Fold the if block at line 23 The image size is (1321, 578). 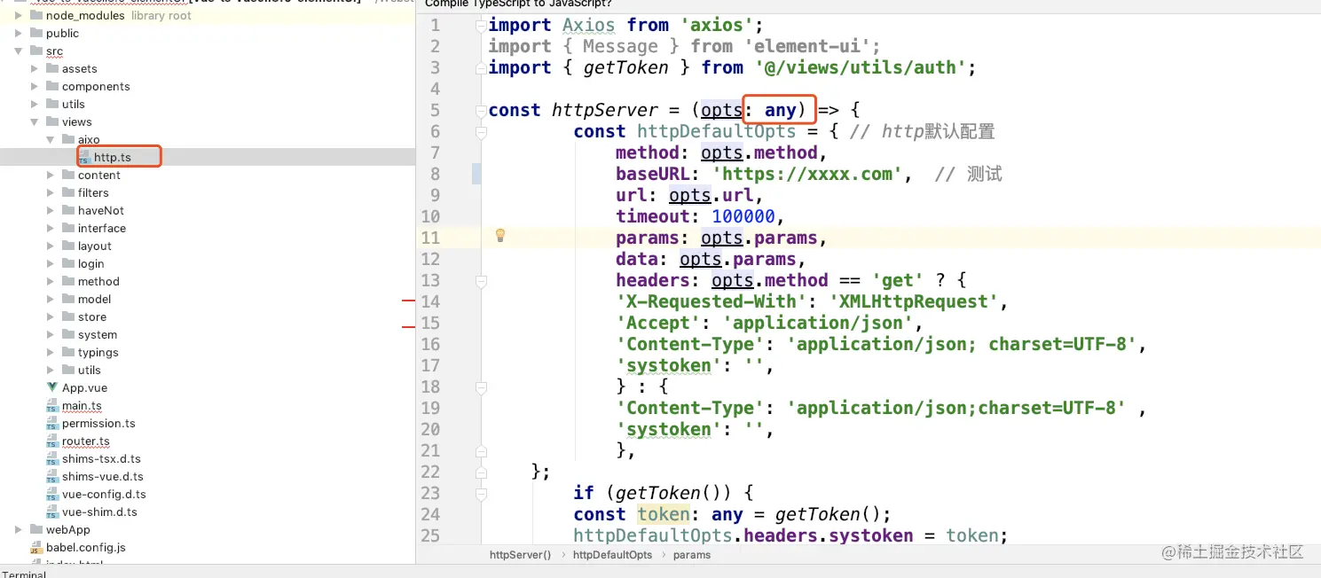tap(481, 493)
